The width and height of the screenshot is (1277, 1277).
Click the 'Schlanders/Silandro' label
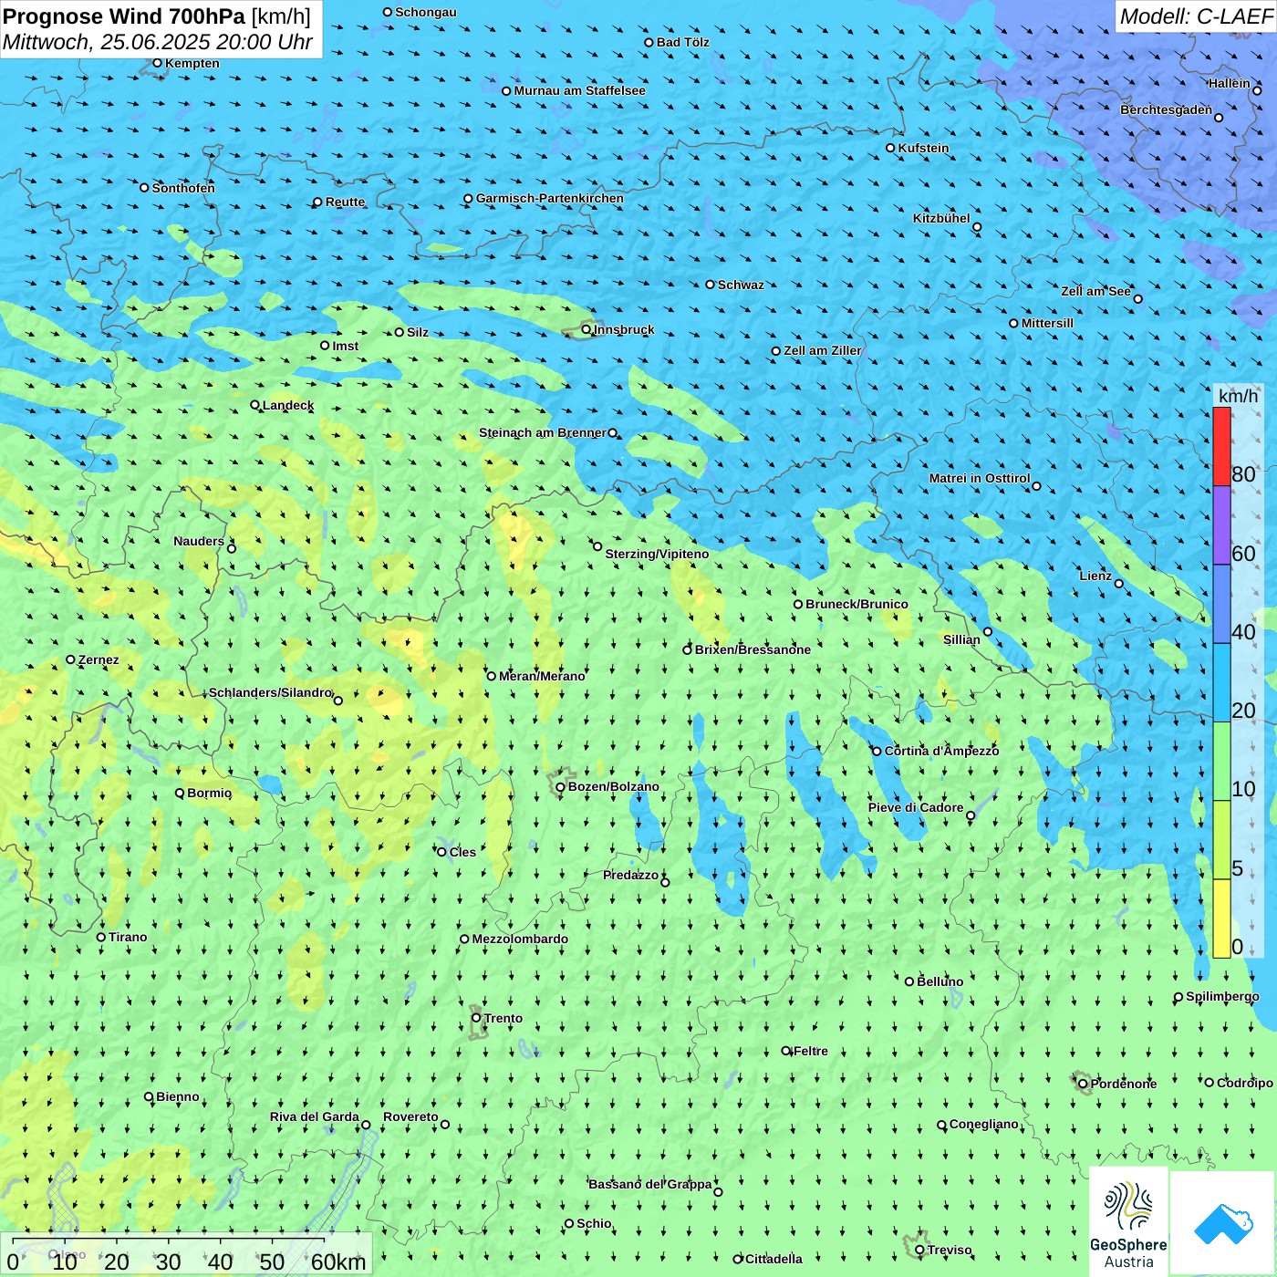pyautogui.click(x=270, y=692)
